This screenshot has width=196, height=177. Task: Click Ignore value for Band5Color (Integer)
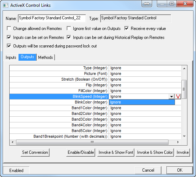click(x=116, y=131)
